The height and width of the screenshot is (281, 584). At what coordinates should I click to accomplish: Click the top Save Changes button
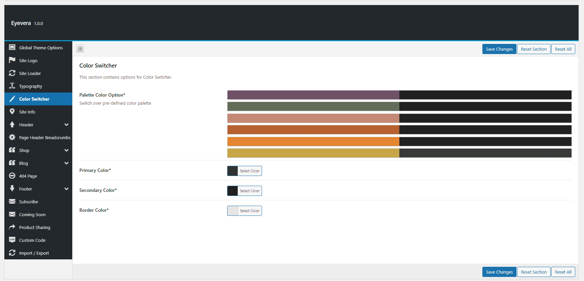point(499,49)
